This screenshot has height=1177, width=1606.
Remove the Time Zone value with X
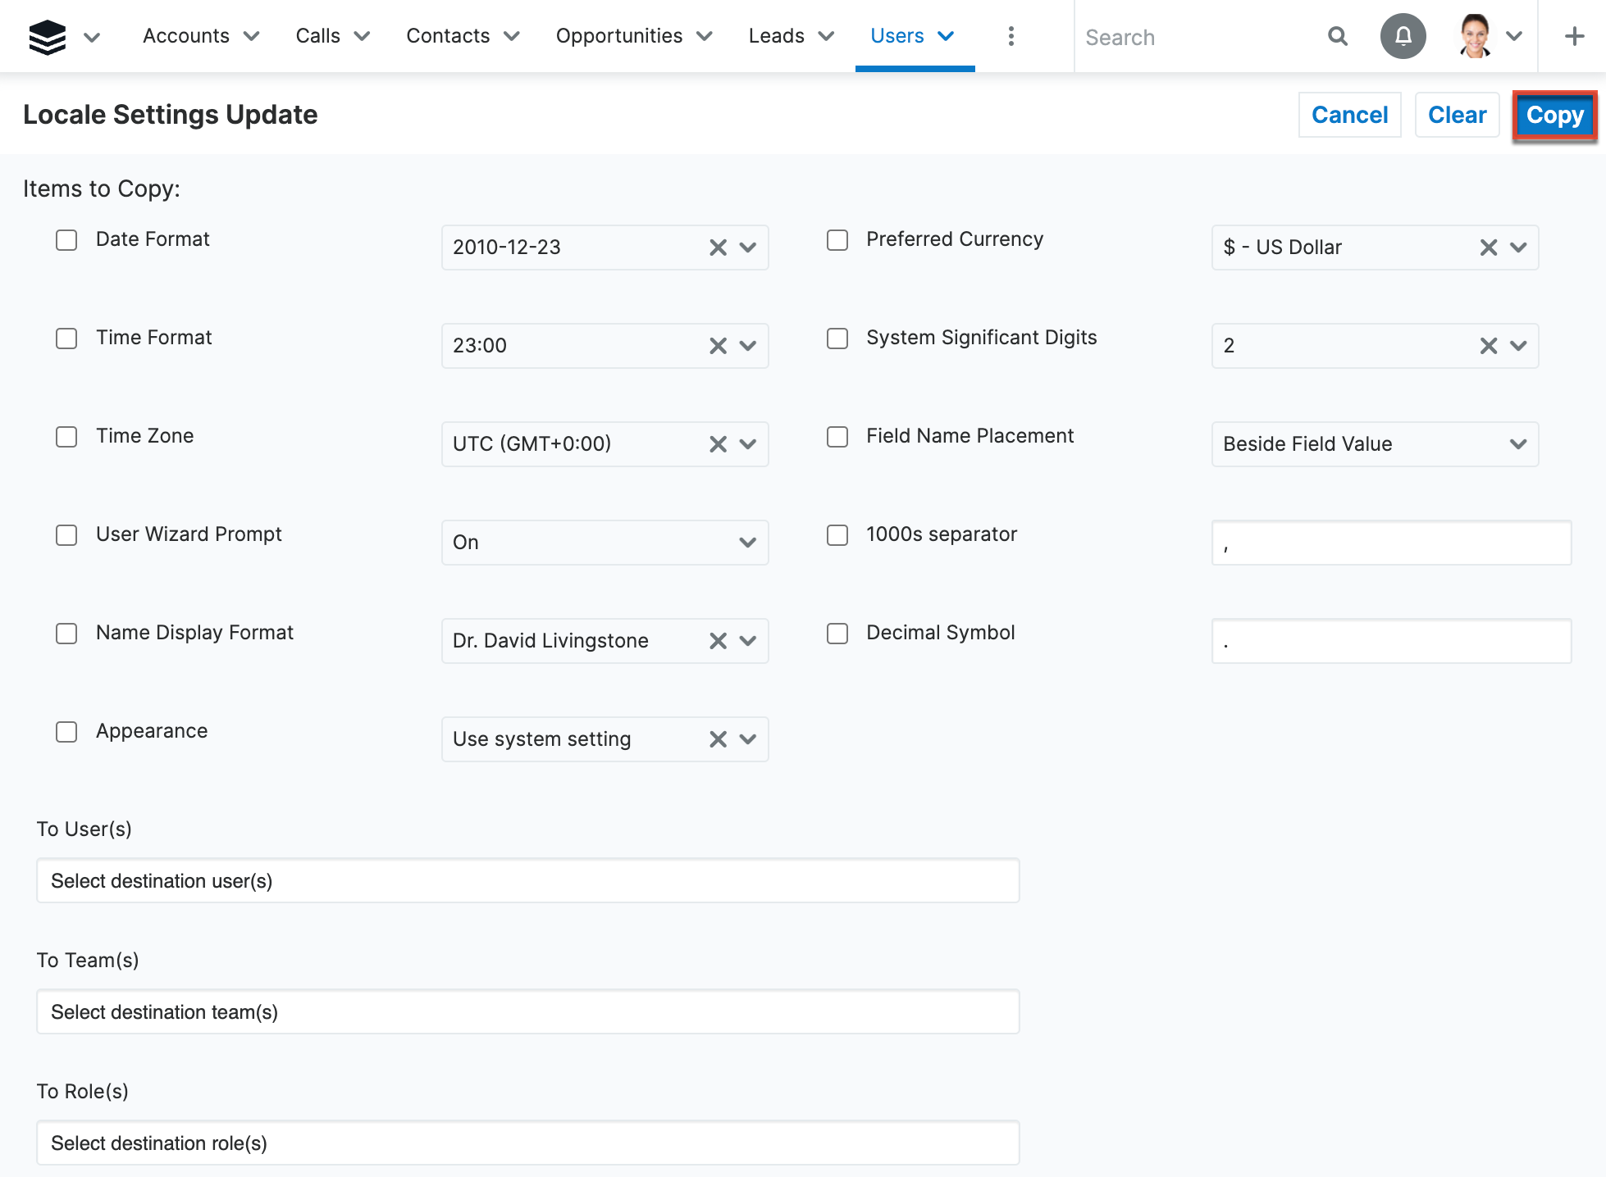pyautogui.click(x=718, y=444)
